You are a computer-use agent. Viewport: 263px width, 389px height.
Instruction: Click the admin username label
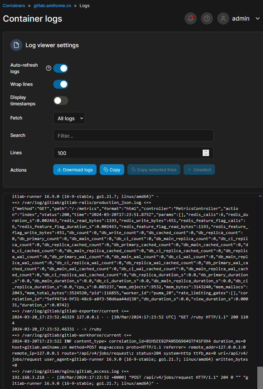(x=241, y=18)
